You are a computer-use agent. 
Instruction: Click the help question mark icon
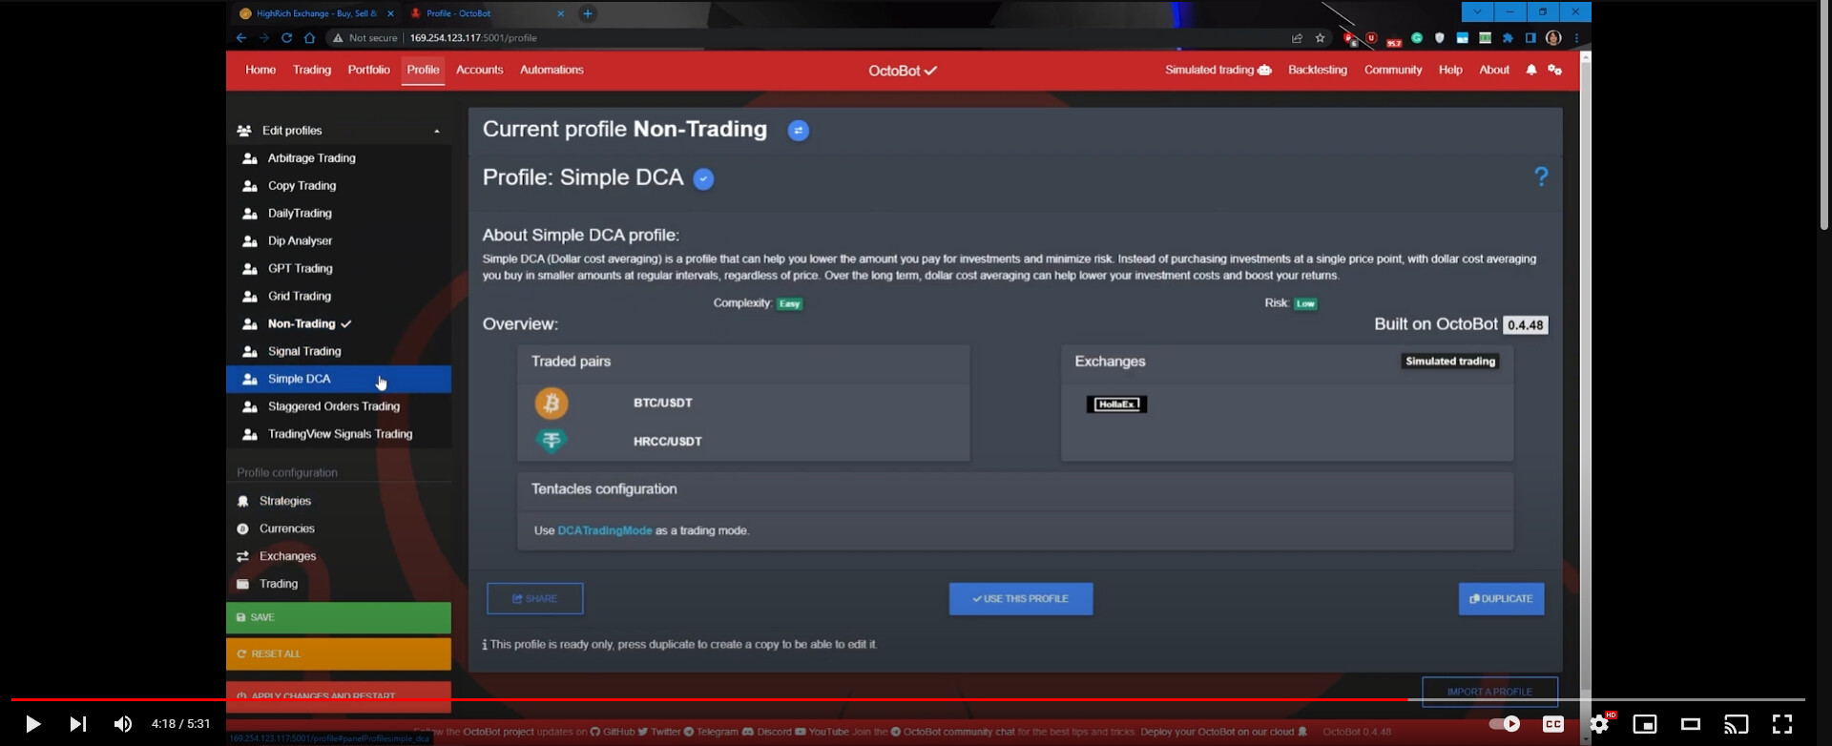pos(1540,176)
